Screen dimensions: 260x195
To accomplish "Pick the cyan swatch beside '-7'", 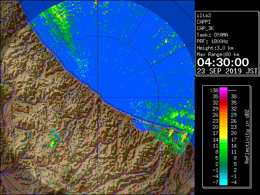I will tap(223, 182).
